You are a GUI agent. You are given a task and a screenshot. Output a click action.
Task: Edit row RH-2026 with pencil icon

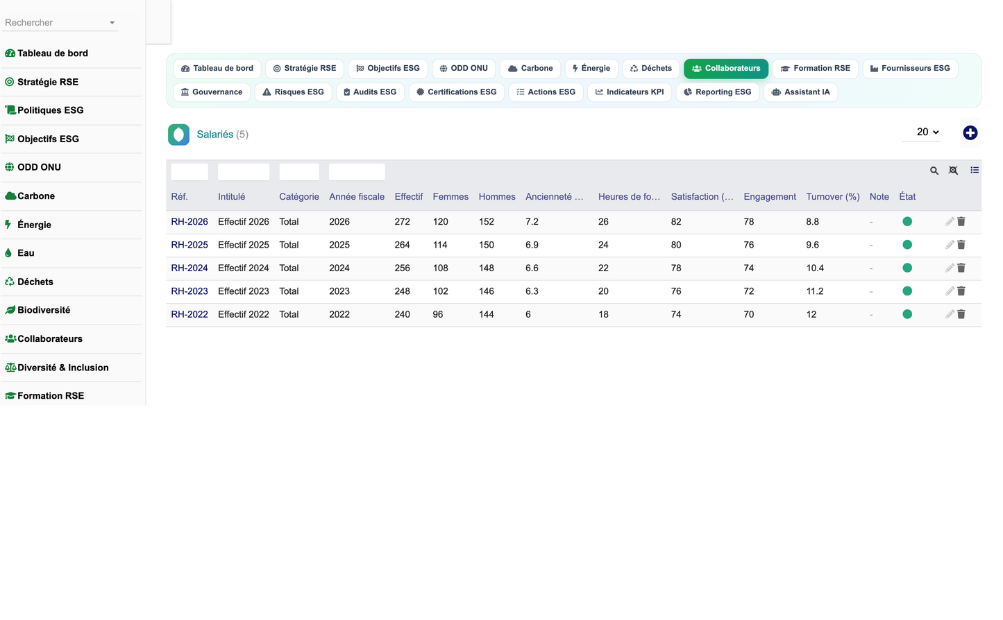pos(949,222)
